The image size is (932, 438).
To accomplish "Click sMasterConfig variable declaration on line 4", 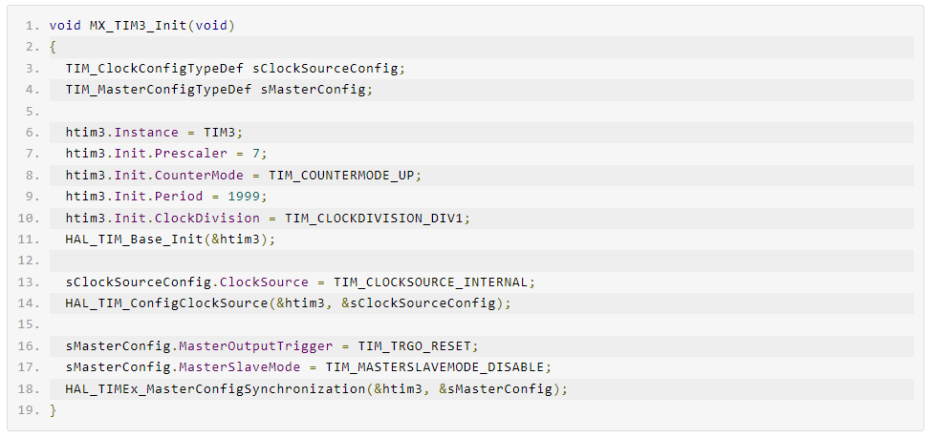I will 312,90.
